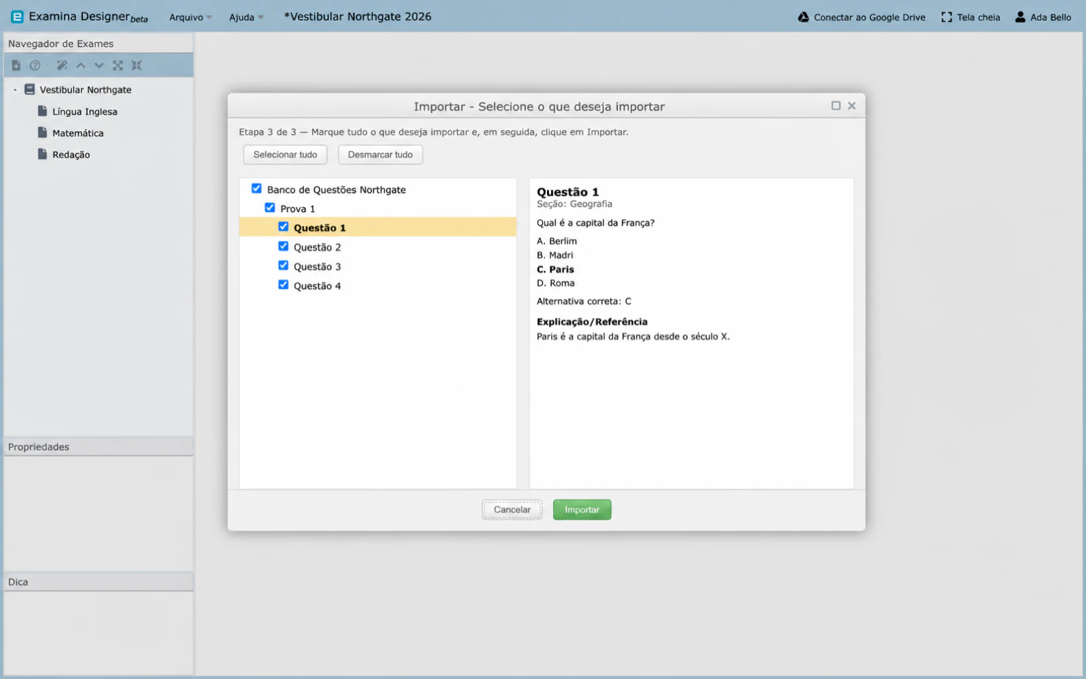Toggle the Prova 1 checkbox

(x=270, y=208)
